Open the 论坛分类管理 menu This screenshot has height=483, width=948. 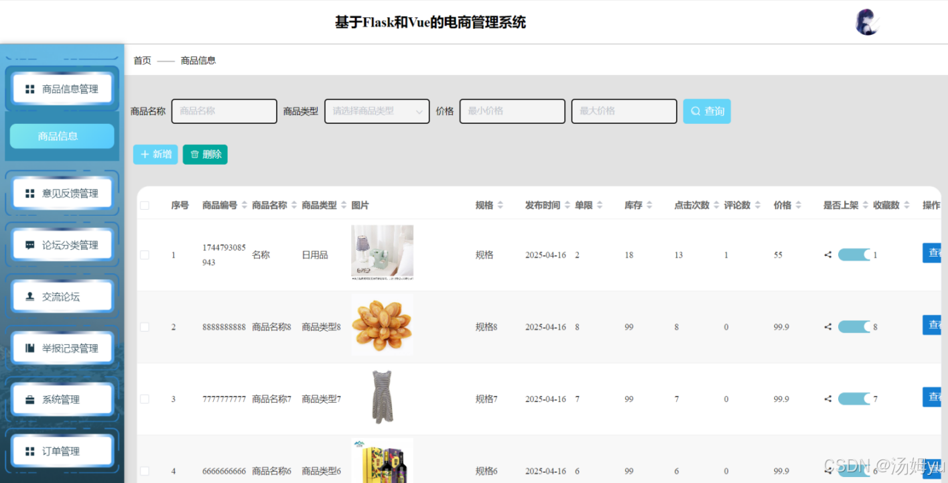pyautogui.click(x=62, y=245)
